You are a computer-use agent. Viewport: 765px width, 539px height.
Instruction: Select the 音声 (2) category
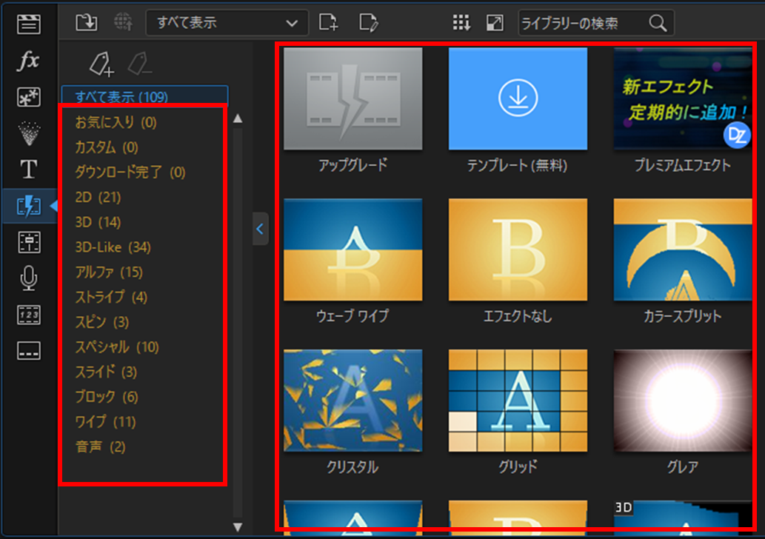(101, 446)
